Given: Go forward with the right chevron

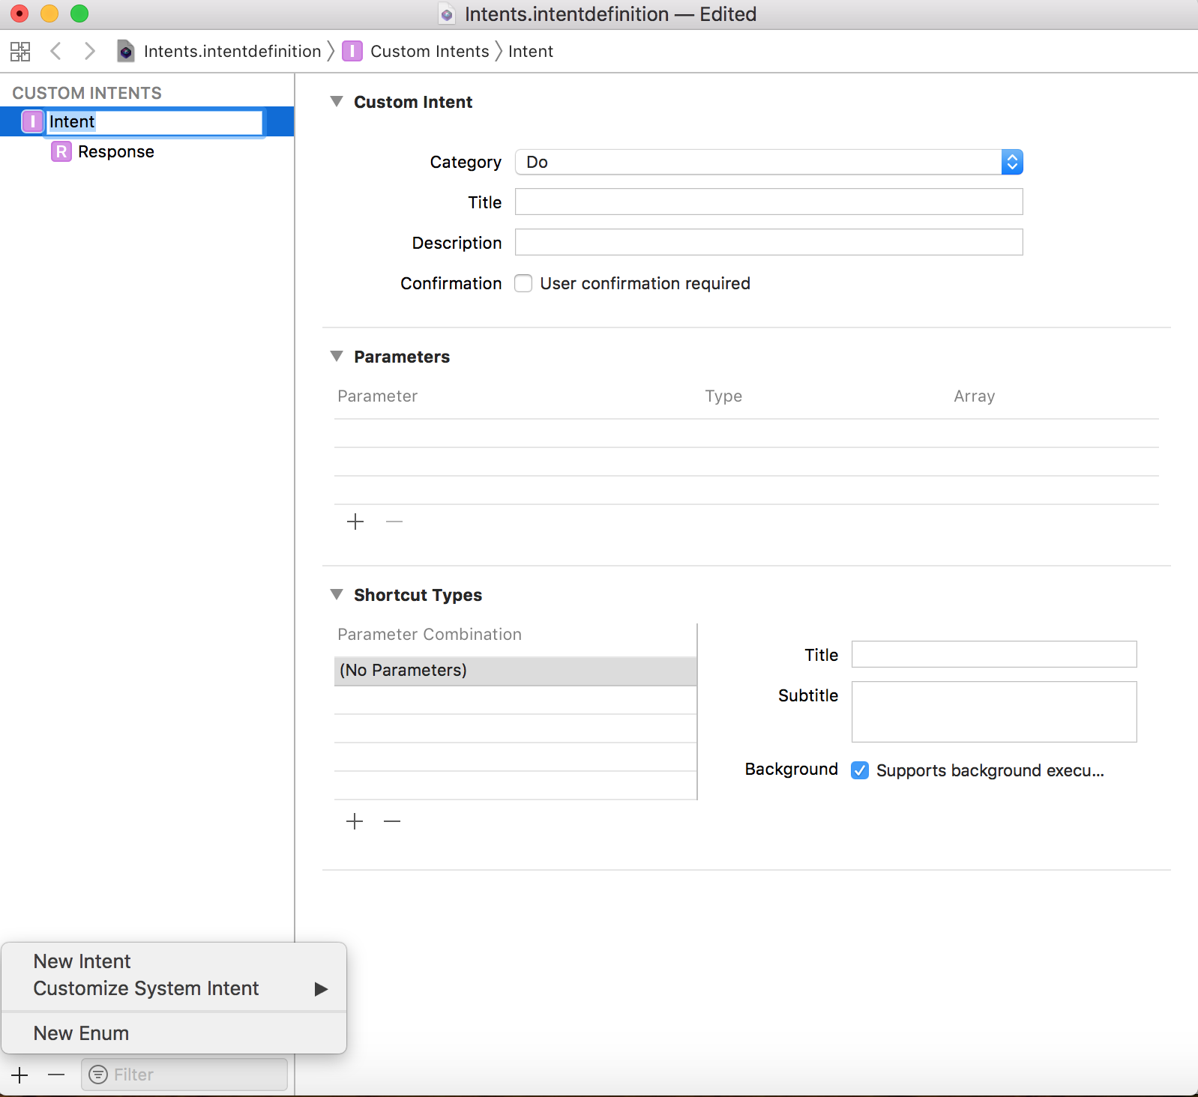Looking at the screenshot, I should [90, 51].
